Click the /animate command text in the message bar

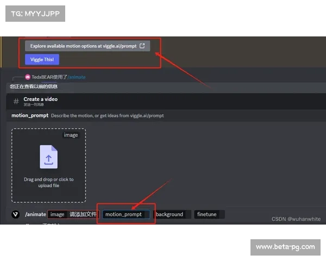point(35,214)
